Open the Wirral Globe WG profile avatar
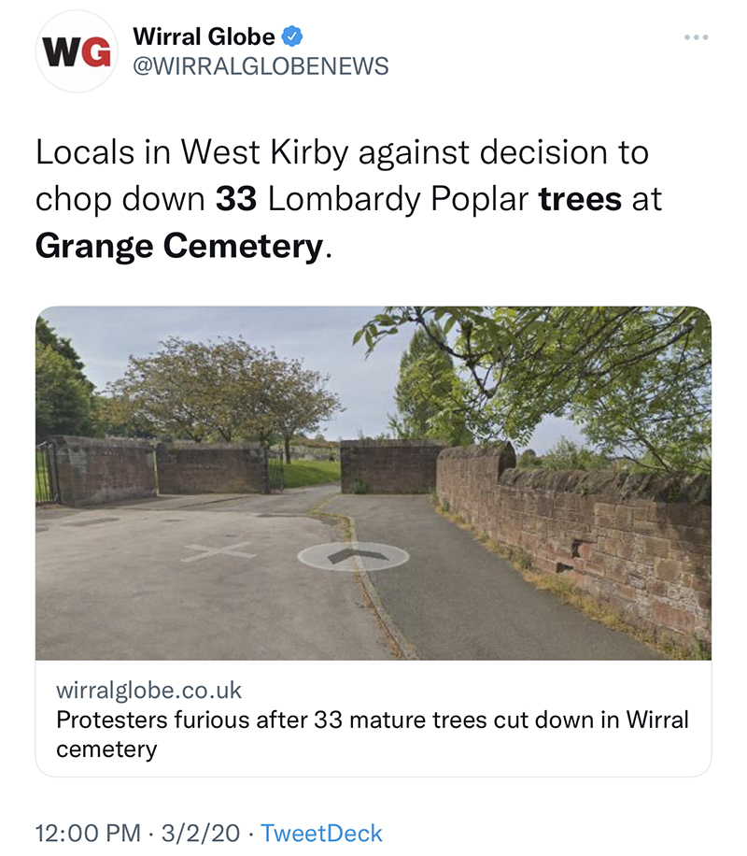 click(78, 52)
